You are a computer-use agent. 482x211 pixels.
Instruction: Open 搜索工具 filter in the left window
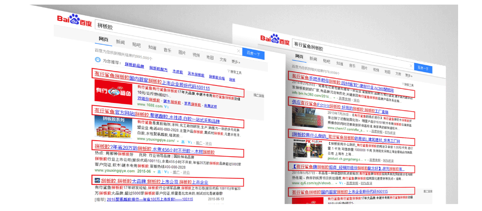(x=235, y=73)
